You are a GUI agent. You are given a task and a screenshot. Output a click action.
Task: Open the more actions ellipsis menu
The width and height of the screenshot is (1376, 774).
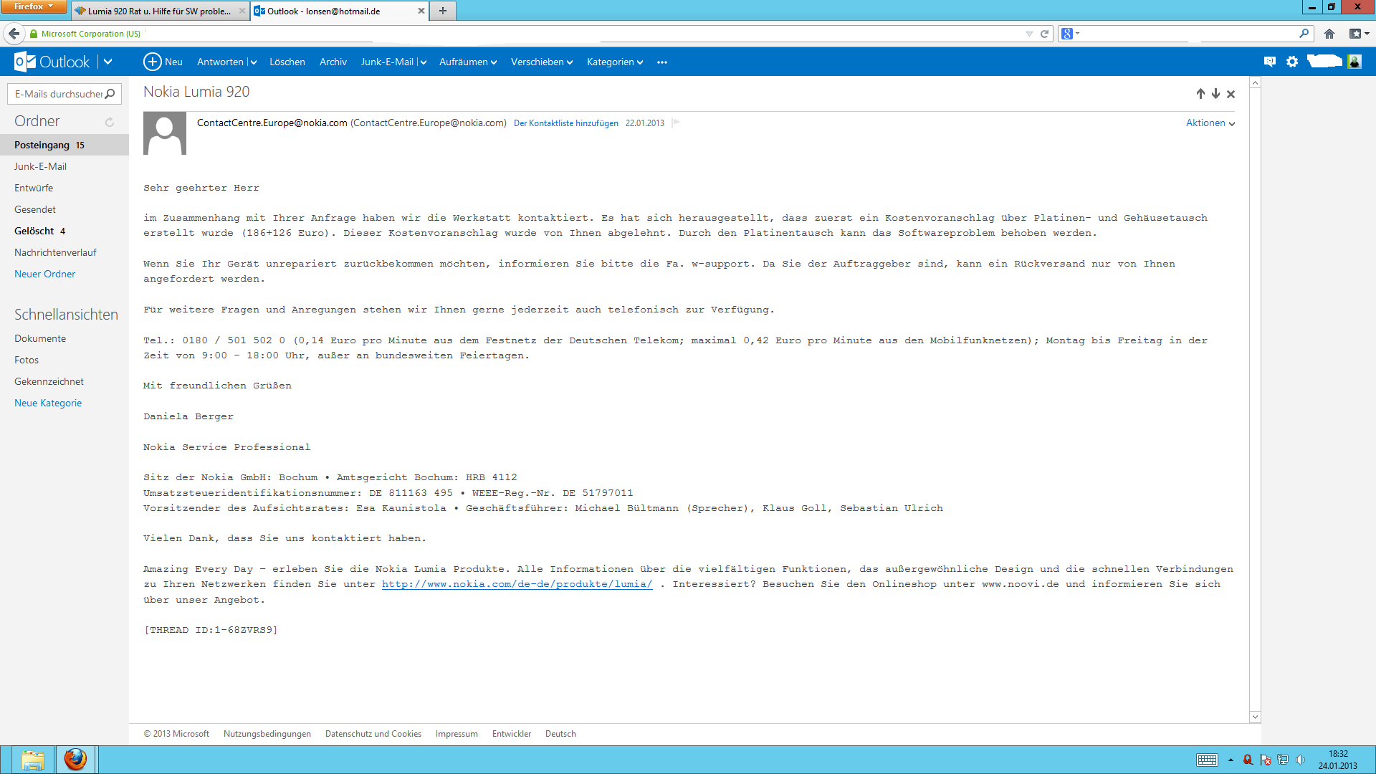pyautogui.click(x=661, y=62)
